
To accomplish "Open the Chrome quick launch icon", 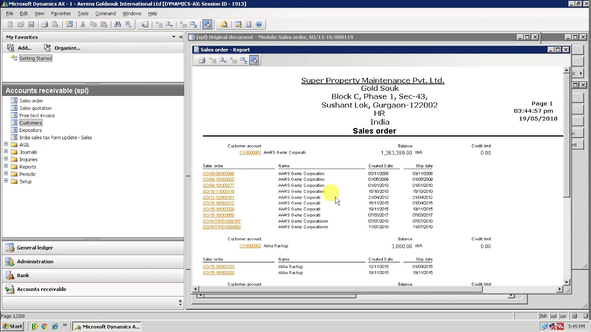I will 44,326.
